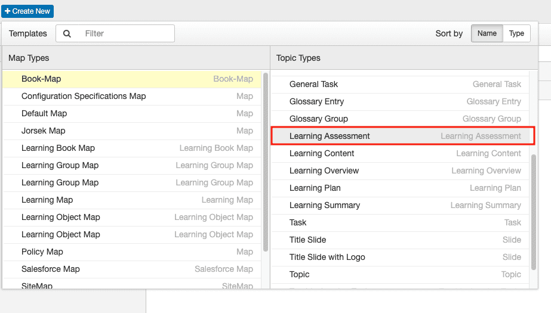Choose the Jorsek Map template

coord(132,131)
